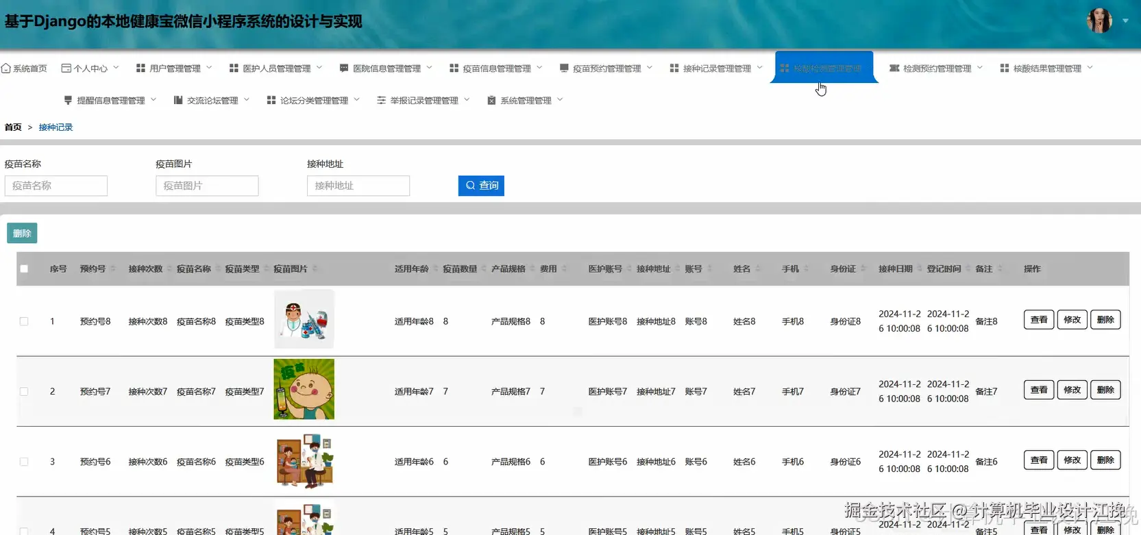Check the row with 预约号8
1141x535 pixels.
pos(24,321)
